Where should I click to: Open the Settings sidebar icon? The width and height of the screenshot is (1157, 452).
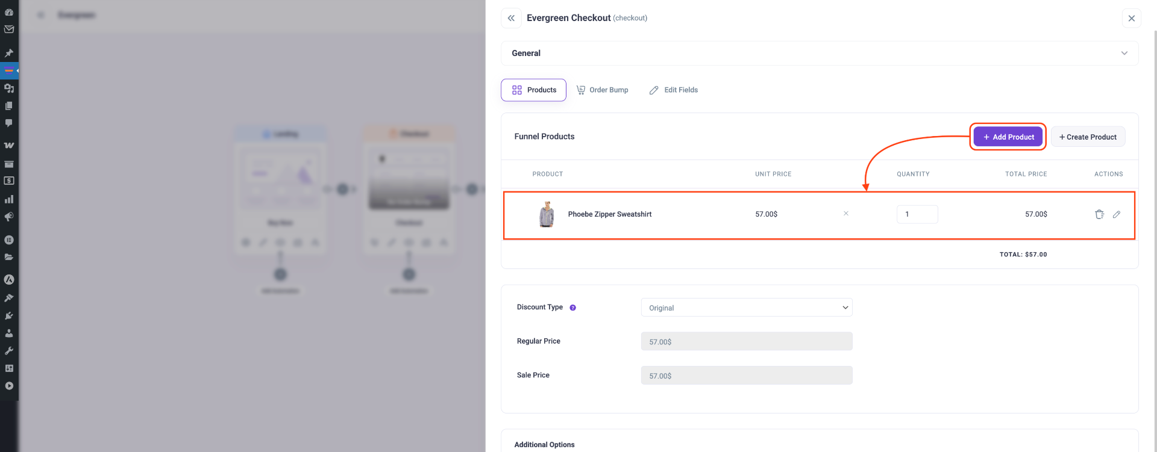tap(9, 368)
